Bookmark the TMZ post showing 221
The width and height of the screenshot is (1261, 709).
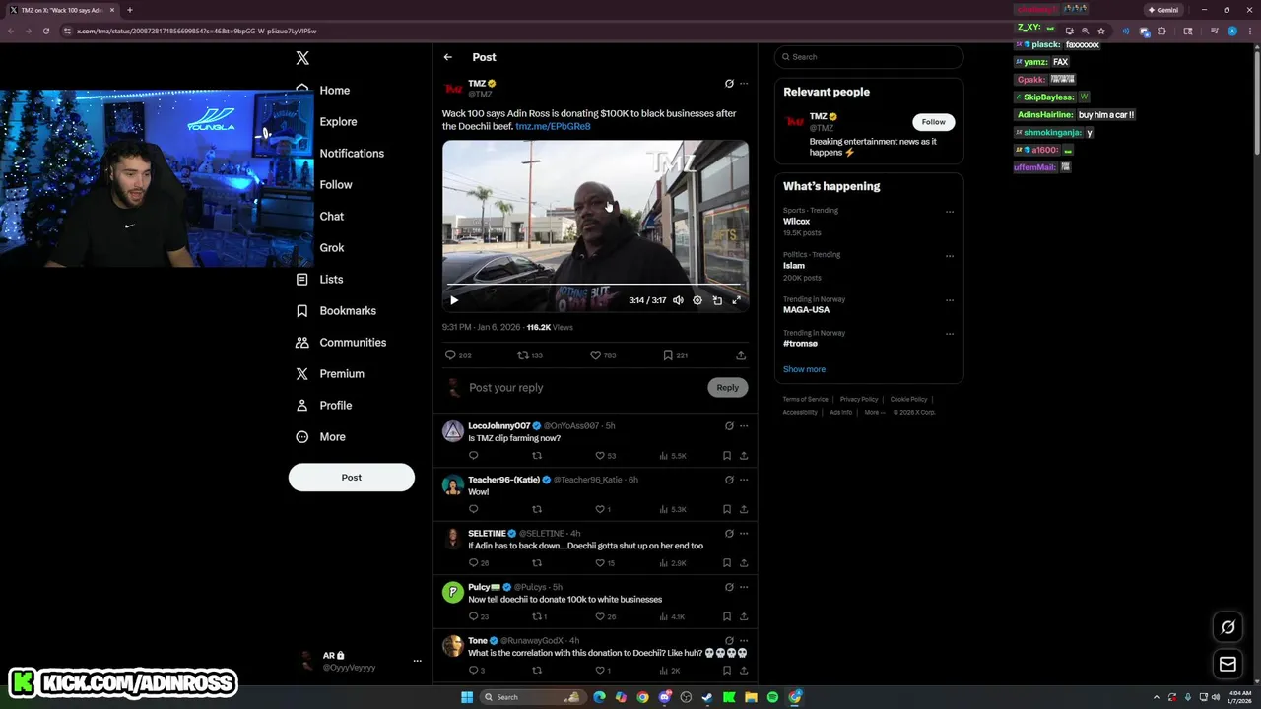[675, 354]
